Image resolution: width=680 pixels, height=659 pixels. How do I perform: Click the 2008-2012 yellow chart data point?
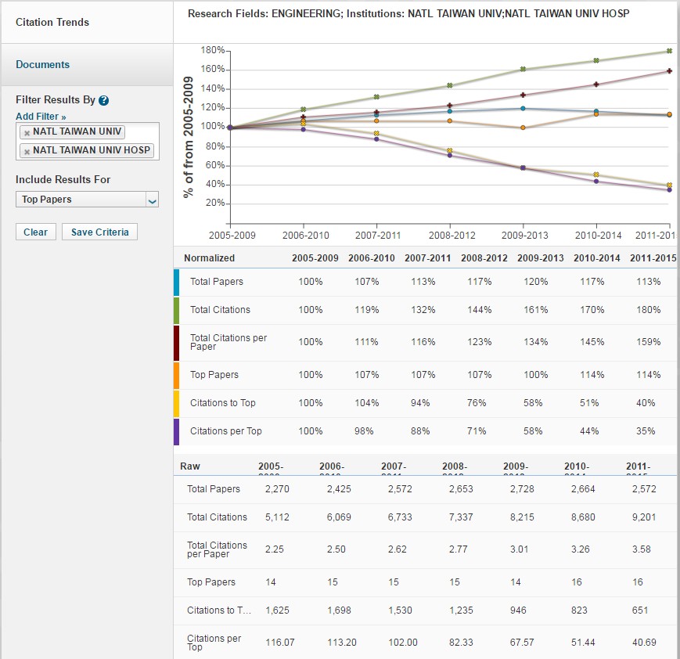[450, 150]
